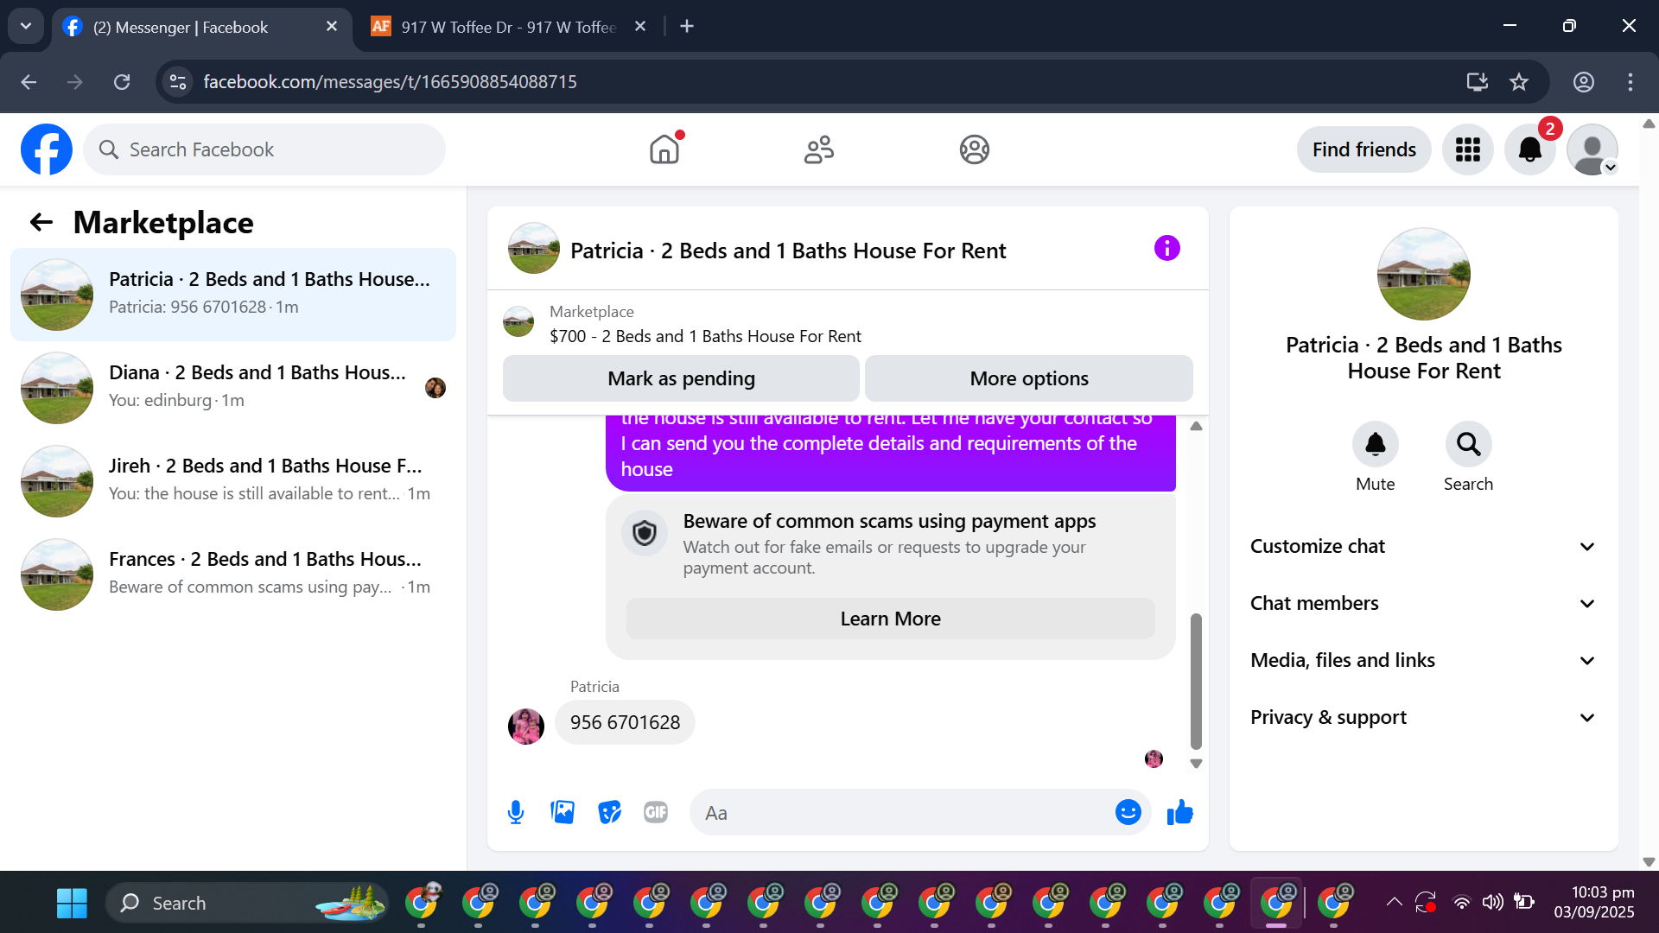
Task: Open the Windows Start menu
Action: 72,903
